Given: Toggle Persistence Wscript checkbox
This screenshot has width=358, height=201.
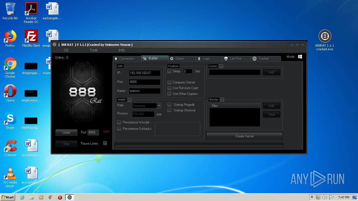Looking at the screenshot, I should [119, 122].
